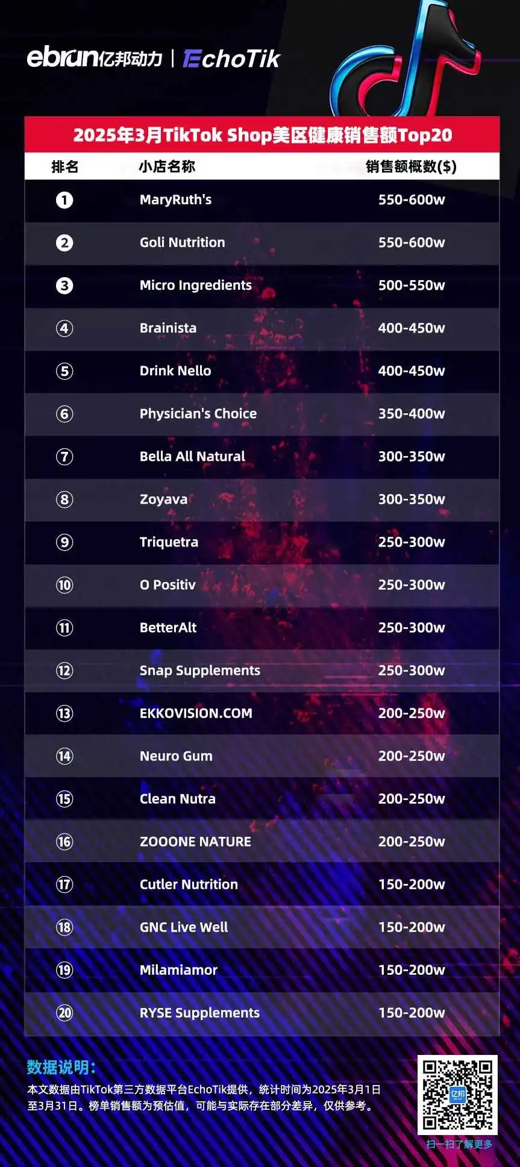Click the QR code image

click(457, 1095)
